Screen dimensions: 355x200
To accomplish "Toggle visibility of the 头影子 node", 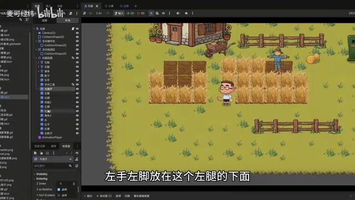I will pos(77,133).
